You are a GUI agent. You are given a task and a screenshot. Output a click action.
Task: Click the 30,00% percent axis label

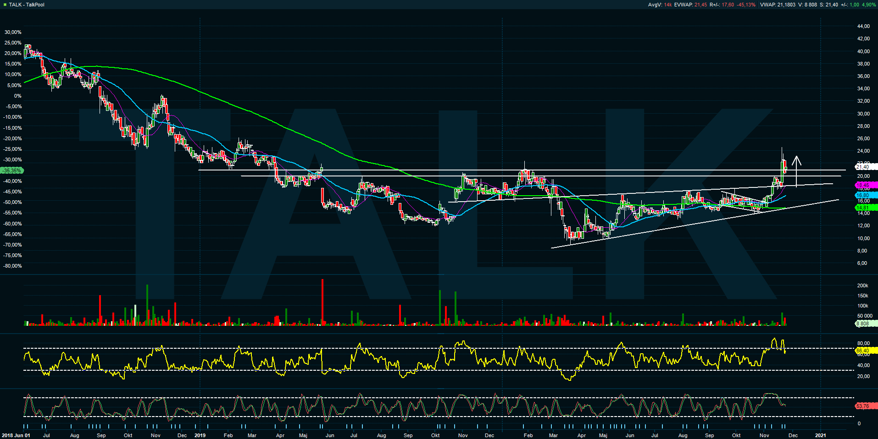click(x=13, y=32)
